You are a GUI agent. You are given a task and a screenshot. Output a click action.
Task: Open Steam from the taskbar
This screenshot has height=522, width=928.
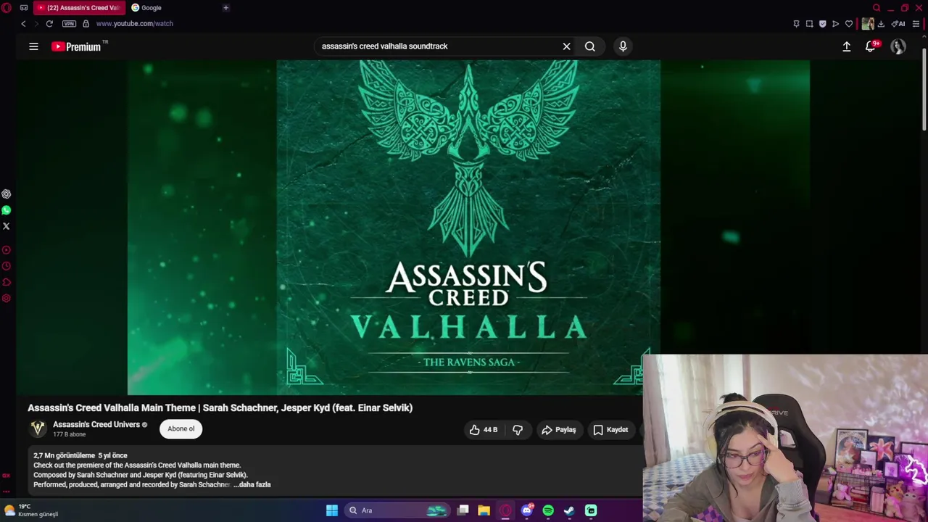coord(569,510)
